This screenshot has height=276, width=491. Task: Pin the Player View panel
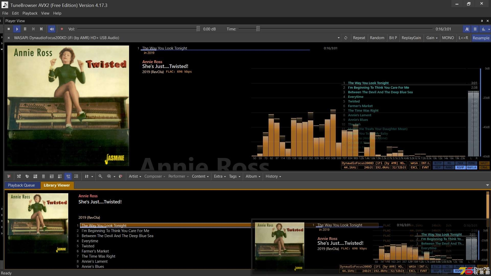coord(482,21)
